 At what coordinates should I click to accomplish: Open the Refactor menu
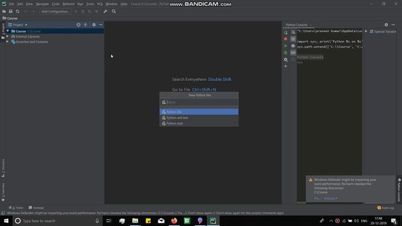pyautogui.click(x=68, y=4)
